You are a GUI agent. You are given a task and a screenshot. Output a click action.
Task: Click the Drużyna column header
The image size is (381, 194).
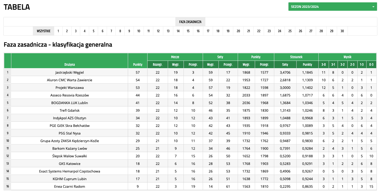69,64
